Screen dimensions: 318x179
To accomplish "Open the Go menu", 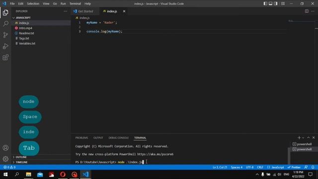I will 55,3.
